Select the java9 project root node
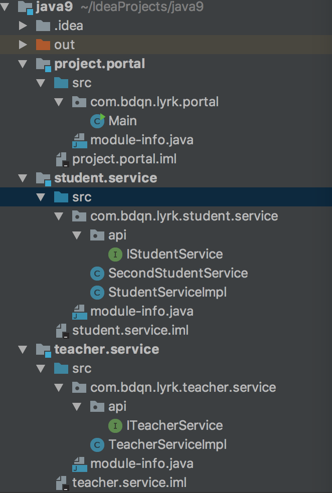 click(55, 7)
